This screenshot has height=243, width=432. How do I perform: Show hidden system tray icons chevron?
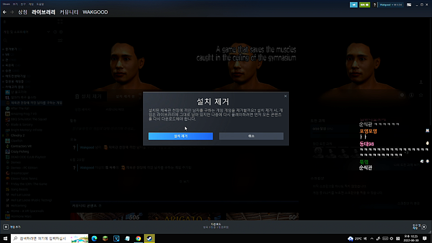tap(372, 239)
